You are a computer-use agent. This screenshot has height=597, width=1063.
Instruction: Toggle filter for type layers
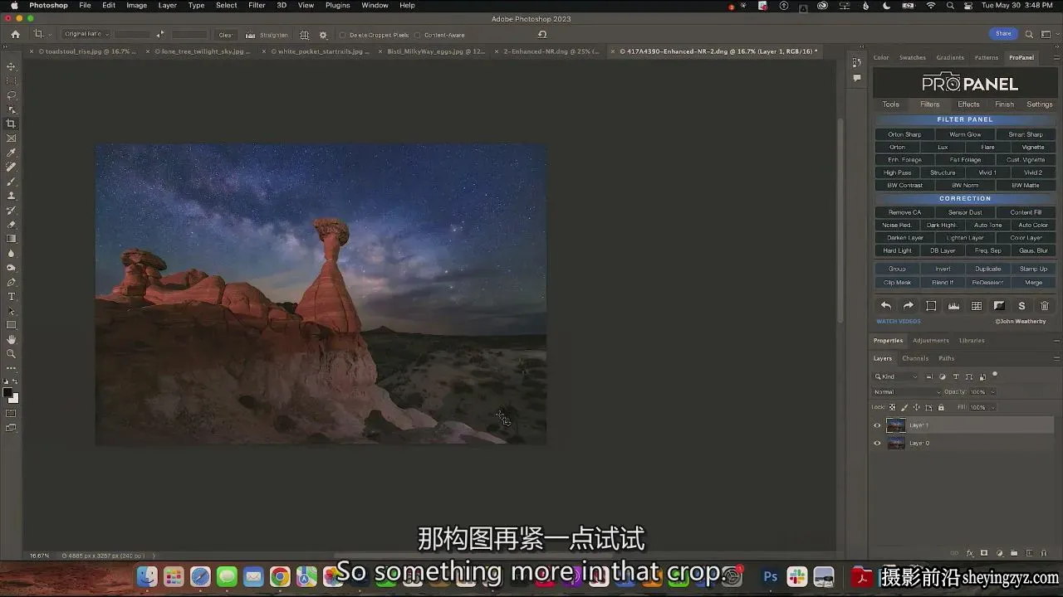click(956, 376)
